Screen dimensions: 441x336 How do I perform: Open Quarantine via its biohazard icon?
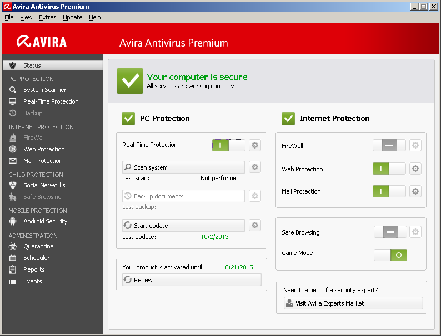[12, 246]
